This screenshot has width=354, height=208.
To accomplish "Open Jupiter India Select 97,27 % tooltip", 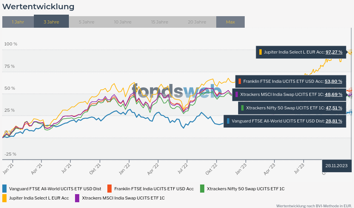I will click(301, 52).
